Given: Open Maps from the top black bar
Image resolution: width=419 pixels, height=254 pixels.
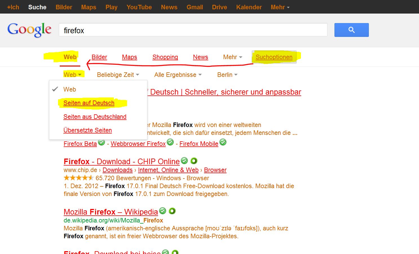Looking at the screenshot, I should pos(89,7).
